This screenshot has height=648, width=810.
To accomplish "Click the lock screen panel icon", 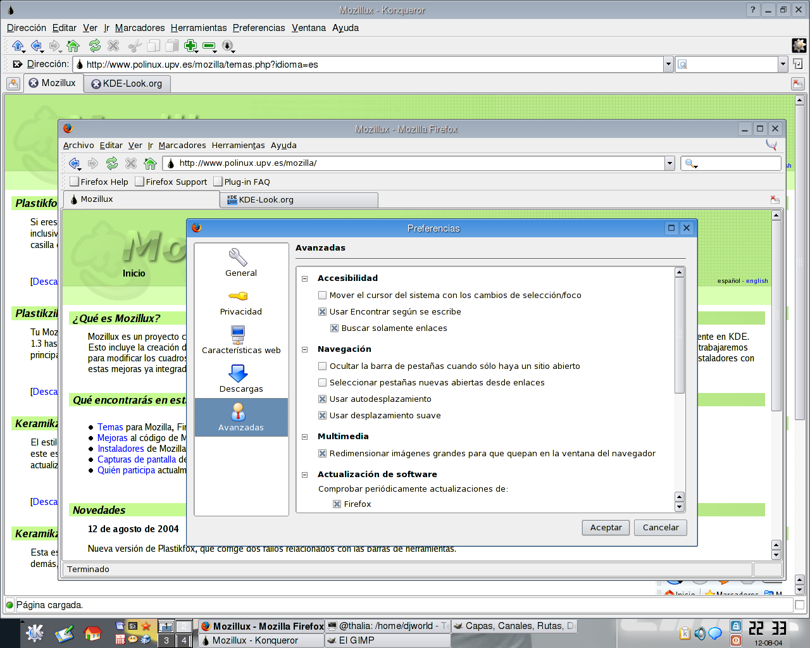I will click(736, 626).
